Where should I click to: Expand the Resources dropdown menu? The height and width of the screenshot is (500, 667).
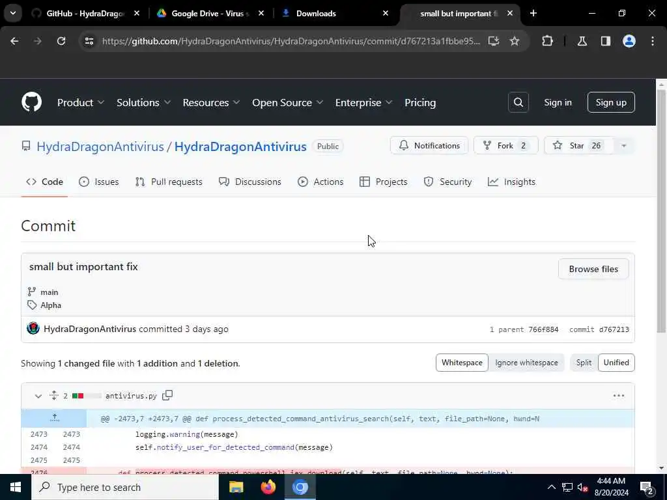(212, 102)
